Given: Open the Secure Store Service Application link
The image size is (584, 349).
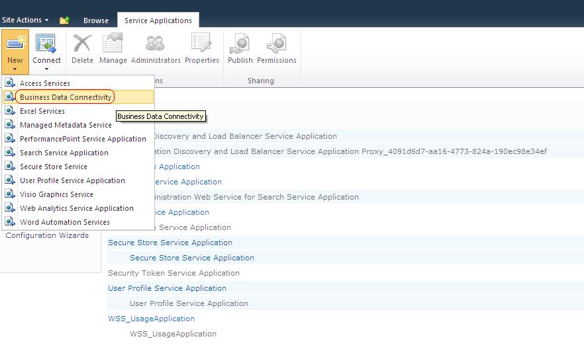Looking at the screenshot, I should 170,243.
